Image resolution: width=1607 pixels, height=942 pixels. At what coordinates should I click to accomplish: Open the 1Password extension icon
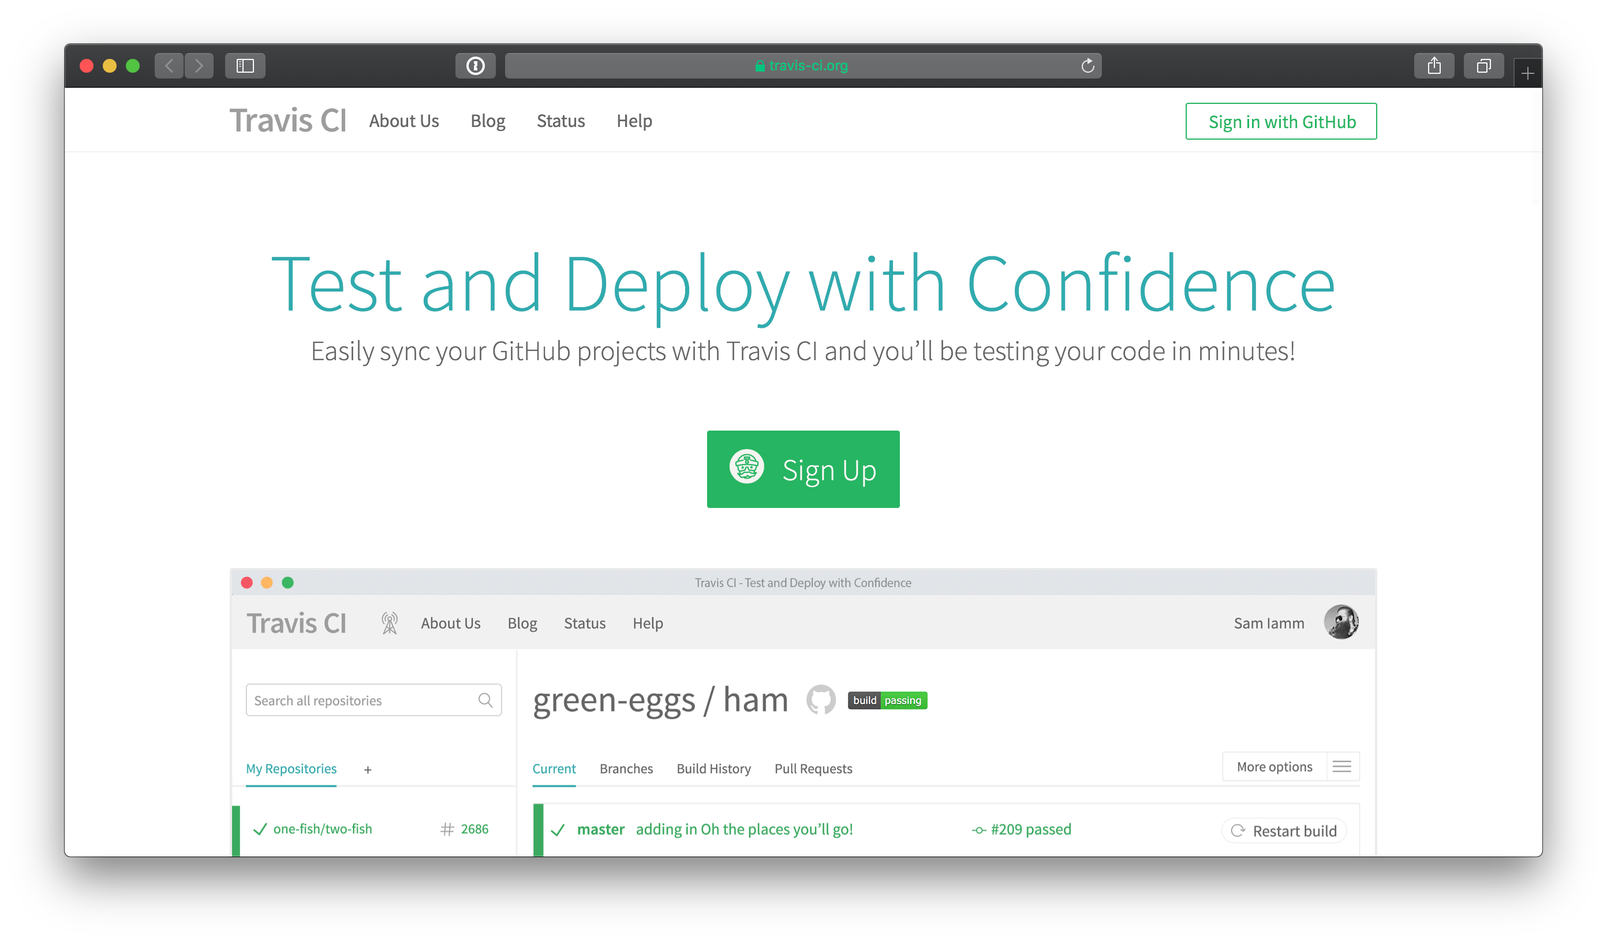pos(475,66)
